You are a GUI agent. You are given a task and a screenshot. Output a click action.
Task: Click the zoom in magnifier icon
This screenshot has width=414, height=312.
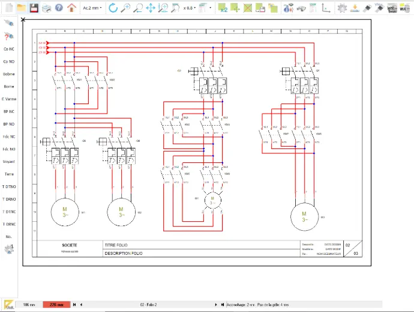tap(125, 8)
